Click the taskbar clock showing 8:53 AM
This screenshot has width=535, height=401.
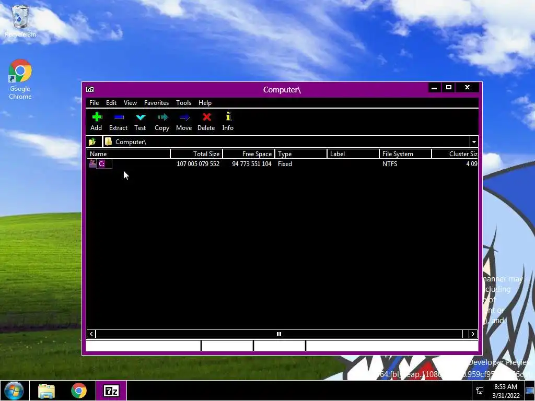(x=506, y=391)
